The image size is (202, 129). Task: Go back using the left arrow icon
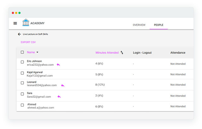(x=19, y=34)
